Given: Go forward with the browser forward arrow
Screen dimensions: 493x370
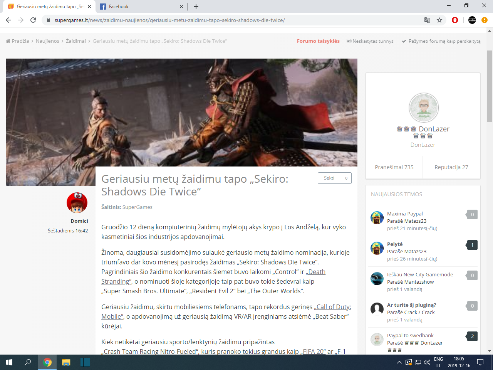Looking at the screenshot, I should (x=21, y=20).
